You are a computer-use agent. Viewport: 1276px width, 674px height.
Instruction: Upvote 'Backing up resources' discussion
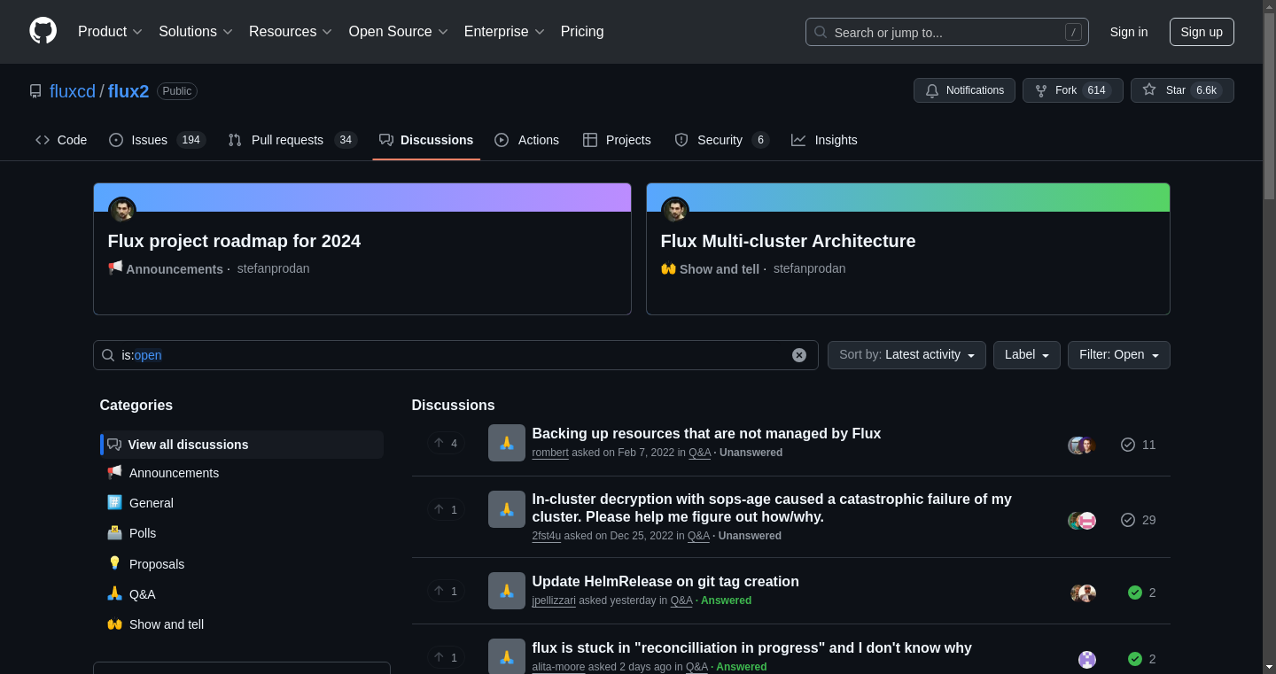pyautogui.click(x=446, y=443)
